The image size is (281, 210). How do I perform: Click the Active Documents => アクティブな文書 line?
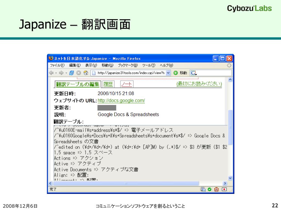96,170
